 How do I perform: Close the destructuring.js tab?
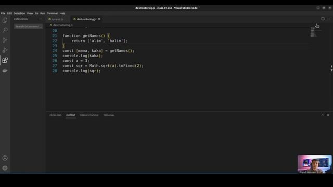(99, 19)
